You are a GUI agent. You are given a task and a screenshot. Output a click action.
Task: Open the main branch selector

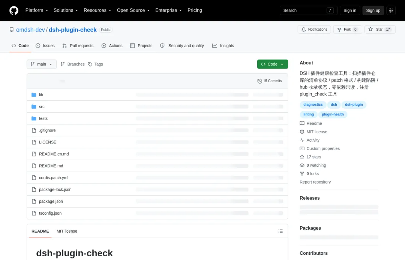[x=42, y=64]
